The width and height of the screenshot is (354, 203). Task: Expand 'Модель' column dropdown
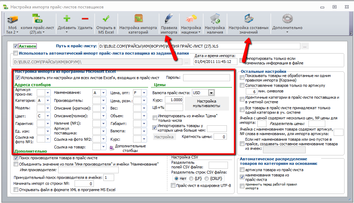[48, 108]
